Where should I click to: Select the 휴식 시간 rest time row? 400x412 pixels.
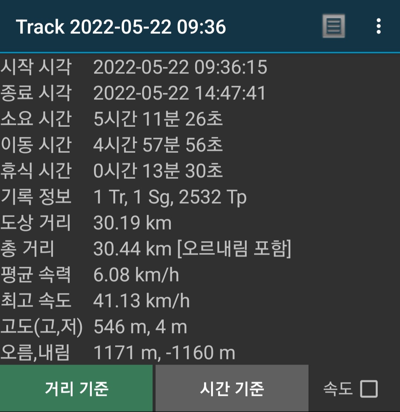pyautogui.click(x=200, y=171)
